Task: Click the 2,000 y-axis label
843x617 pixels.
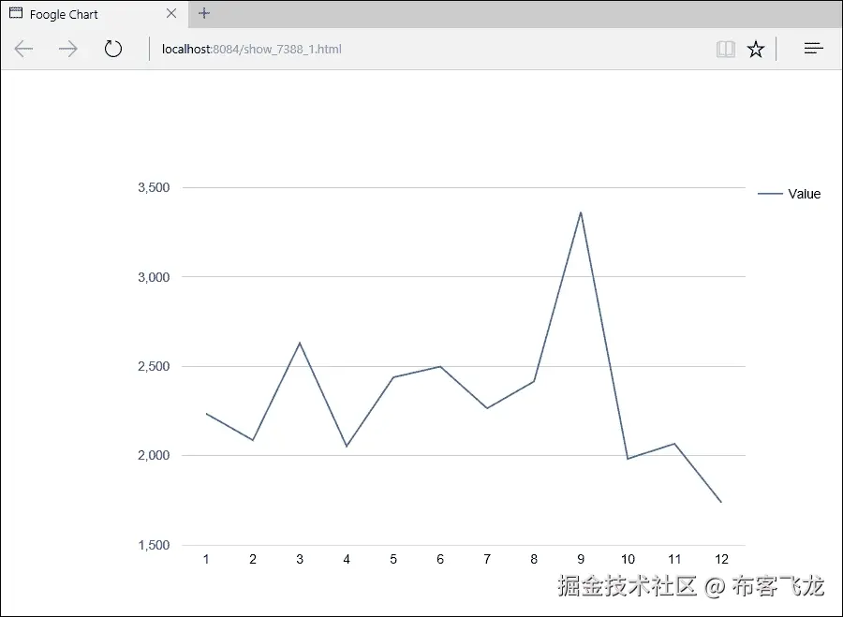Action: coord(154,455)
